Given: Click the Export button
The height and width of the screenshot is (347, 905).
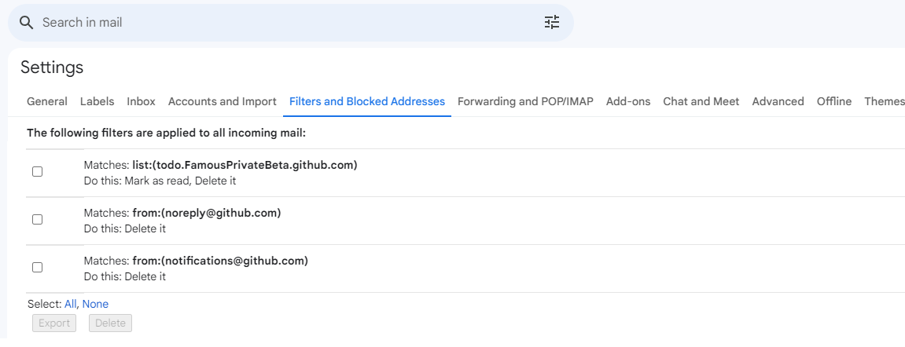Looking at the screenshot, I should (x=54, y=323).
